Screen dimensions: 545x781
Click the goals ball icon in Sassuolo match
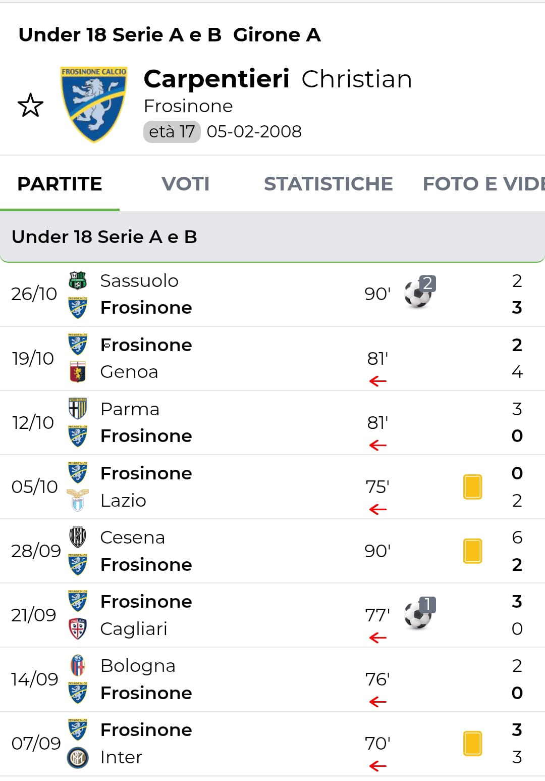coord(418,293)
